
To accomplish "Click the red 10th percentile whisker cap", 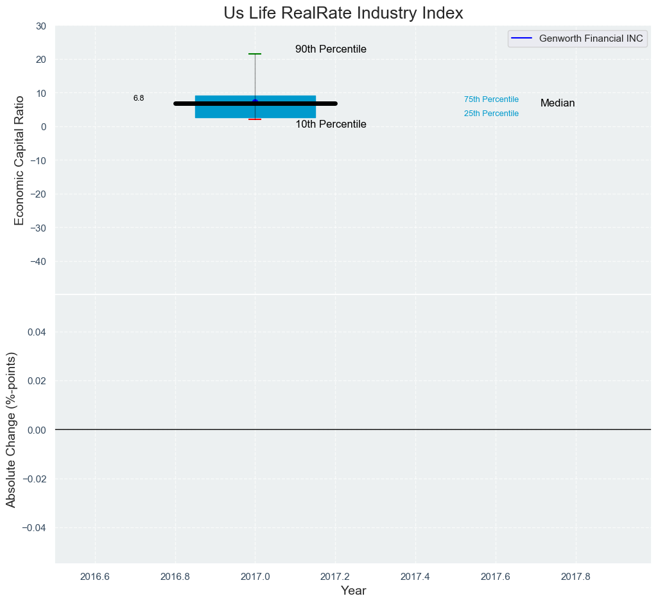I will tap(255, 119).
